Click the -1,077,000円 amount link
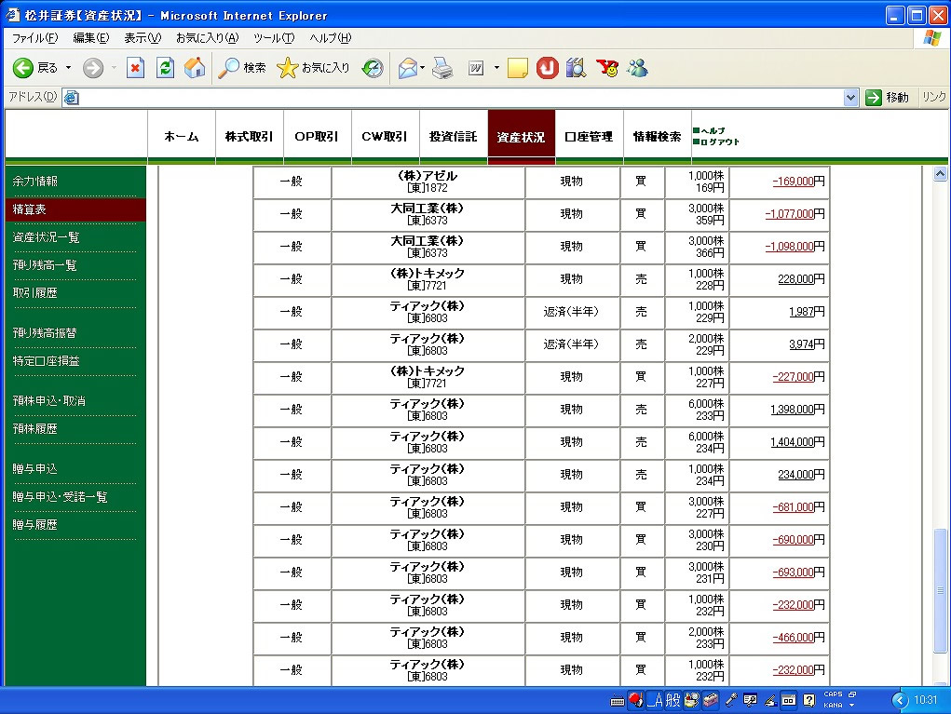The image size is (951, 714). [x=795, y=214]
